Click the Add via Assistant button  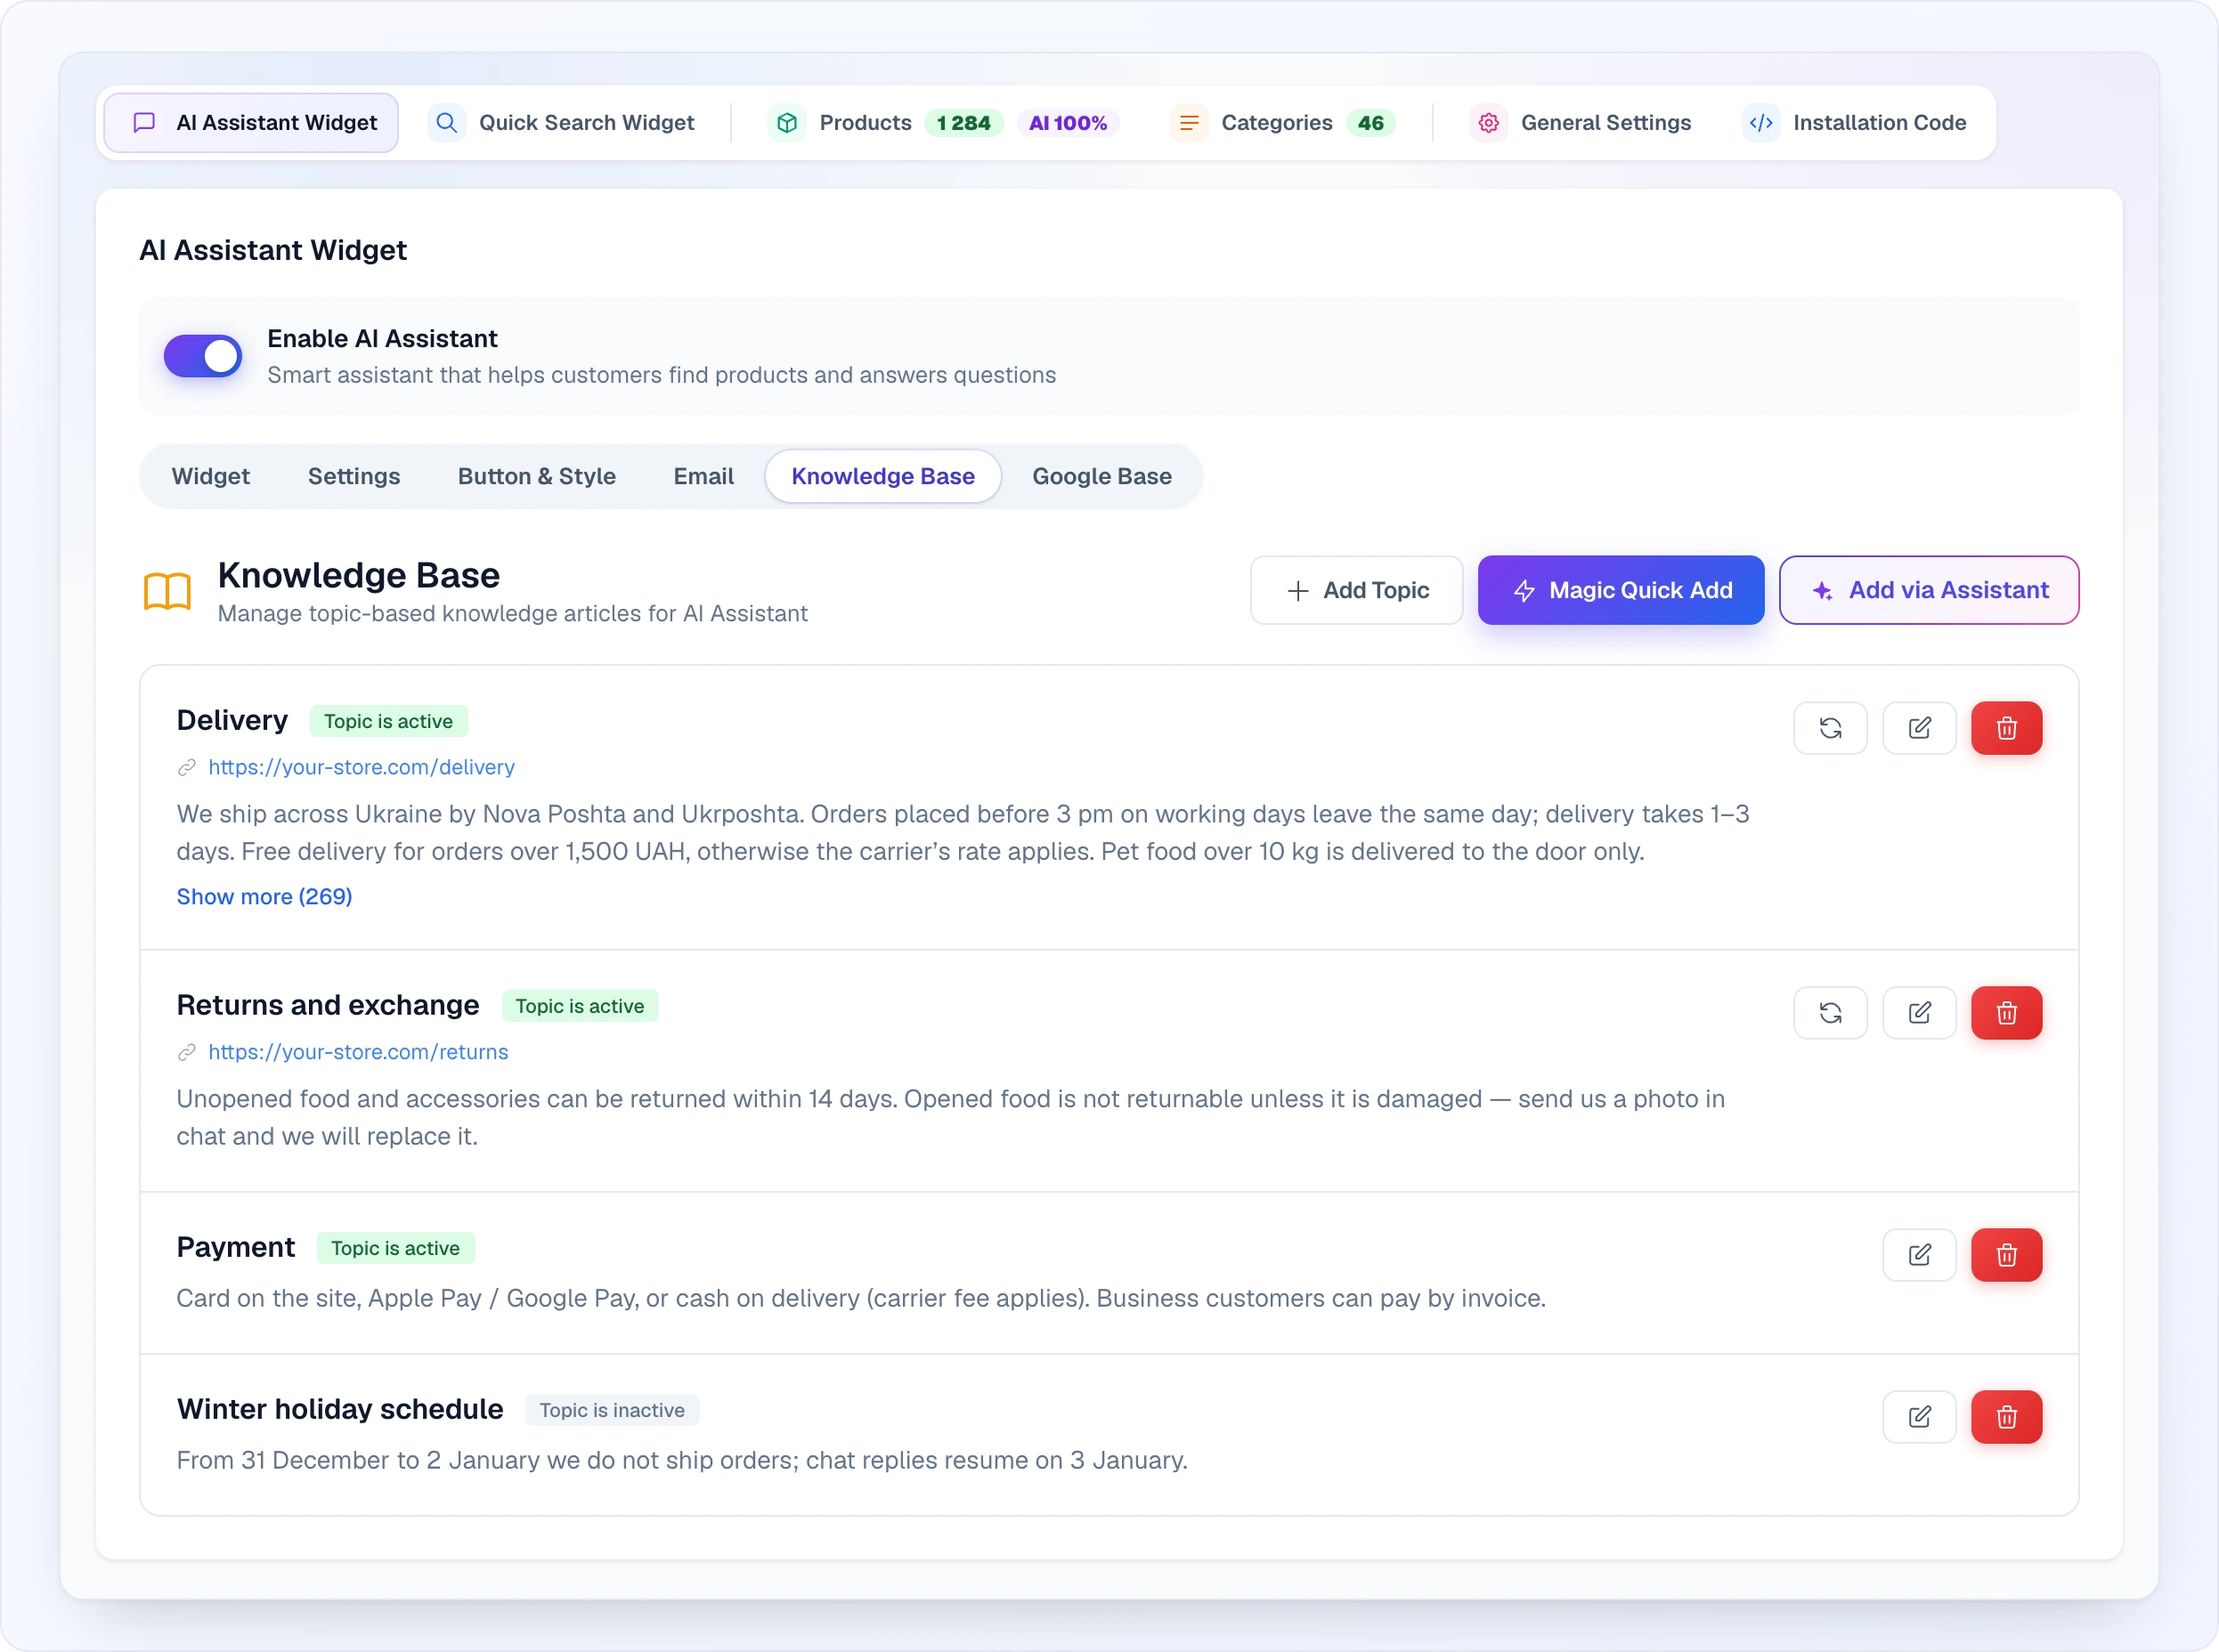(x=1929, y=590)
